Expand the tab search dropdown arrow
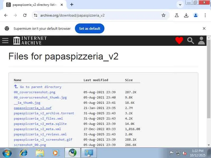This screenshot has height=158, width=211. point(180,5)
